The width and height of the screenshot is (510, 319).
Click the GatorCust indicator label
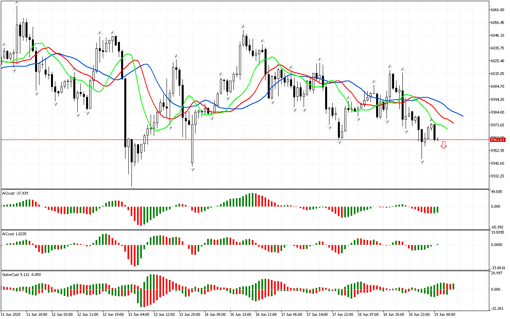[22, 274]
